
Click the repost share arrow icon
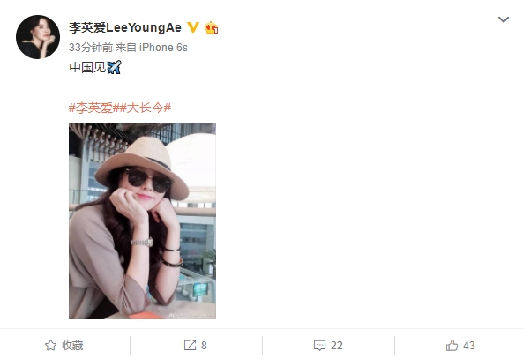click(x=191, y=345)
